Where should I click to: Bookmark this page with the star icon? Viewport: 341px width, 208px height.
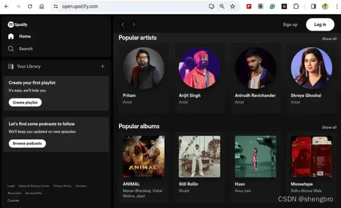point(233,6)
